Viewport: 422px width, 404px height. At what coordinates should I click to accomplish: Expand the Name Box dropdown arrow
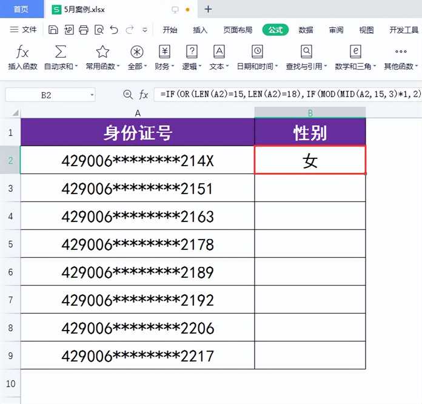click(x=92, y=95)
